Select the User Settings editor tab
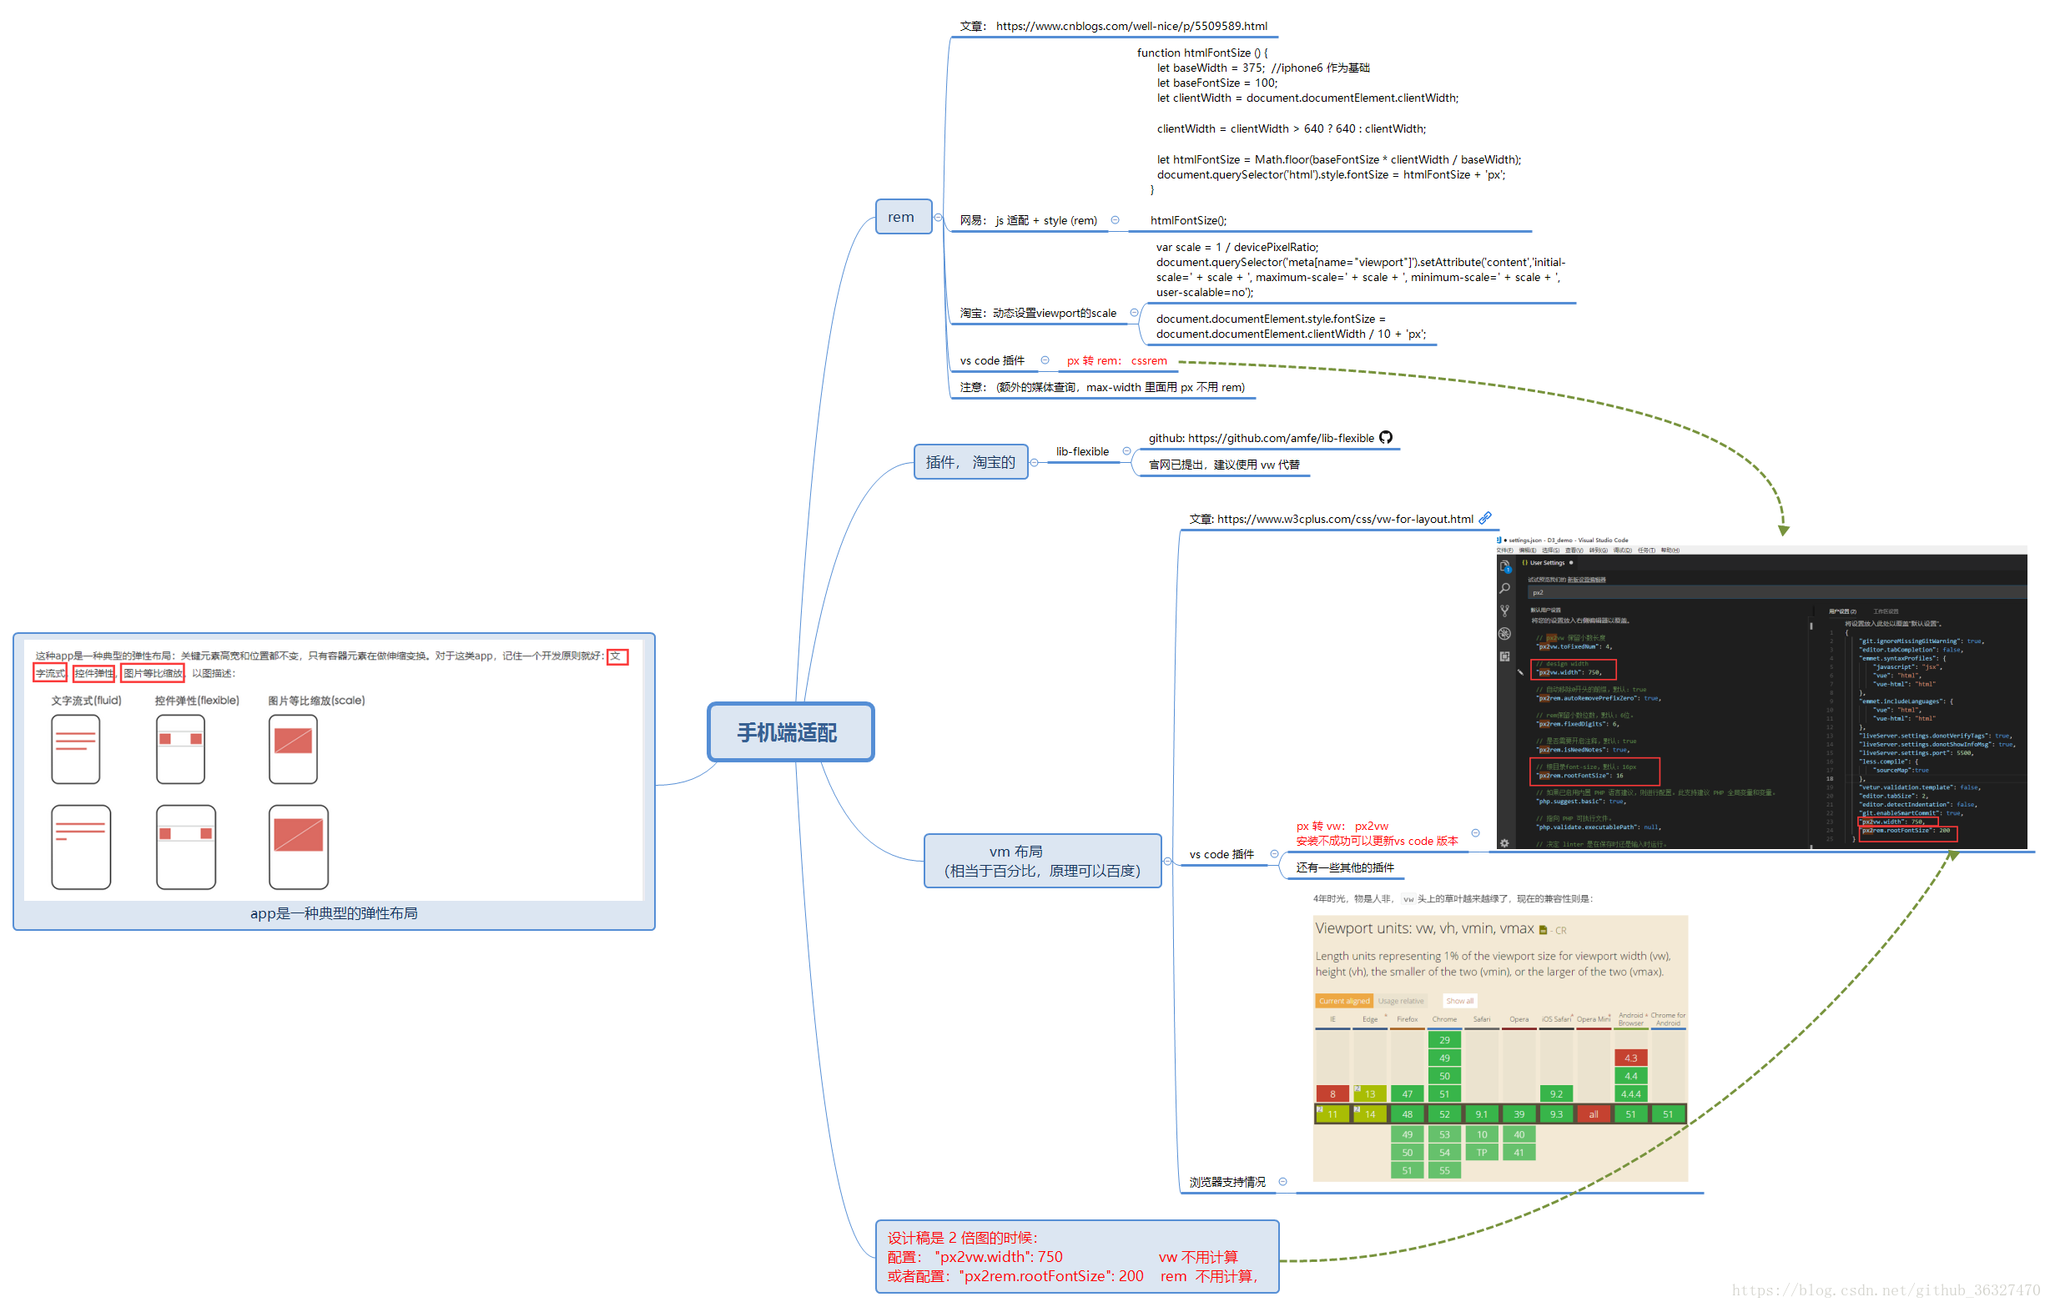The height and width of the screenshot is (1307, 2050). click(1548, 563)
